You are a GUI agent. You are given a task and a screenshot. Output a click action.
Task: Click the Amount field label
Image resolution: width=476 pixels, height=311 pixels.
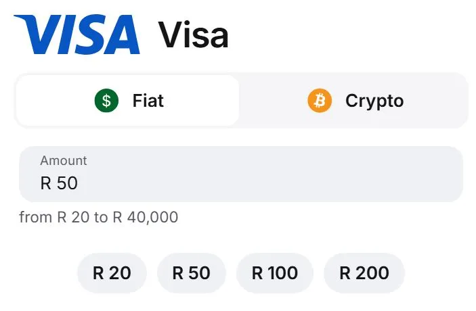[x=63, y=161]
